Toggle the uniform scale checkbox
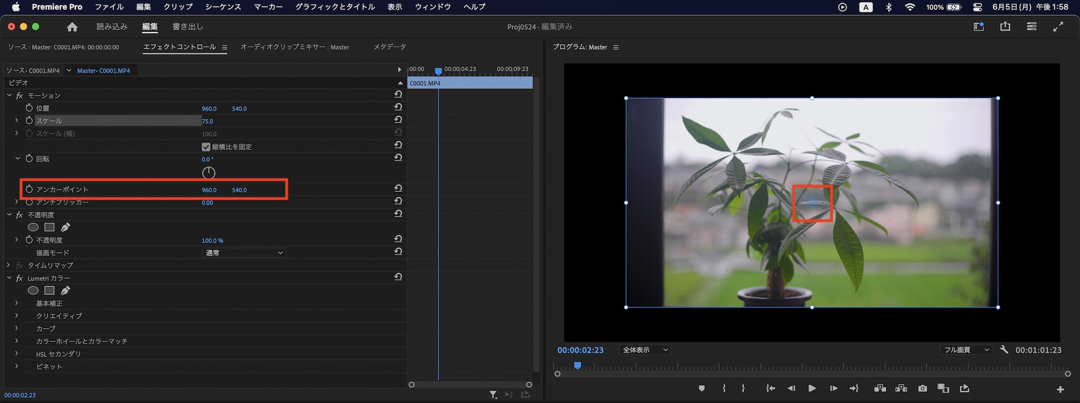Image resolution: width=1080 pixels, height=403 pixels. point(206,147)
